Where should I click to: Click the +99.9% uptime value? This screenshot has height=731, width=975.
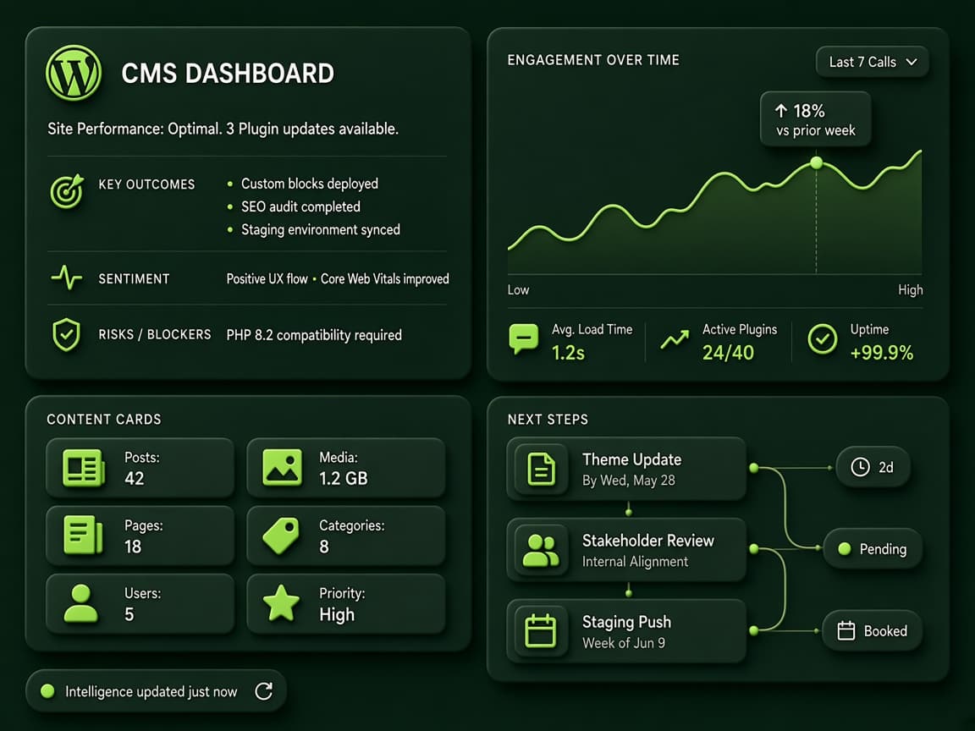[x=882, y=353]
